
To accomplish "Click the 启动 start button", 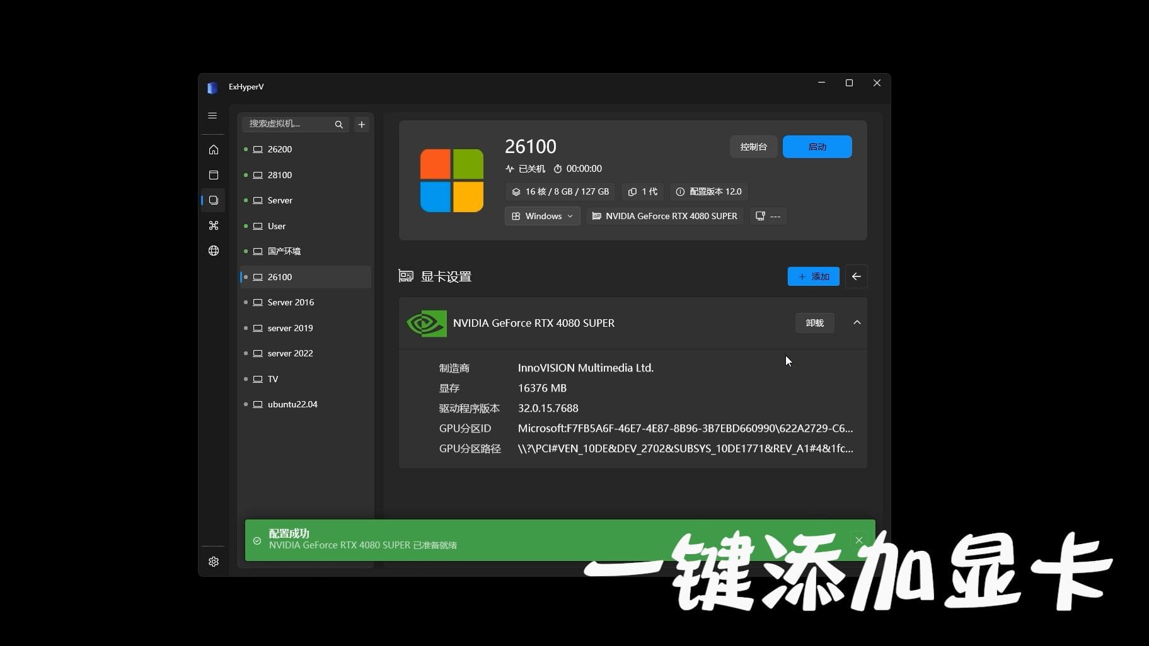I will [816, 146].
